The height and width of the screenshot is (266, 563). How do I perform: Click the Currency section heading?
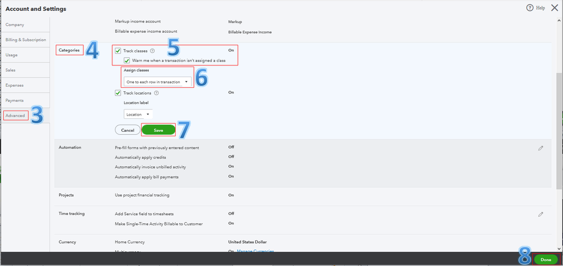click(x=68, y=242)
